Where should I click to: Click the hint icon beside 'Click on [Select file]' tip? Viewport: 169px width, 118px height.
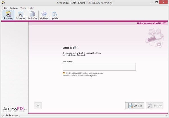point(64,73)
